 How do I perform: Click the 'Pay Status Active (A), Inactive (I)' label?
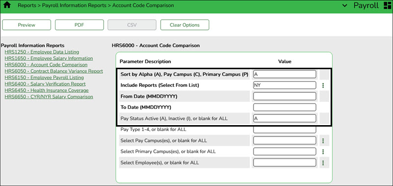point(174,118)
